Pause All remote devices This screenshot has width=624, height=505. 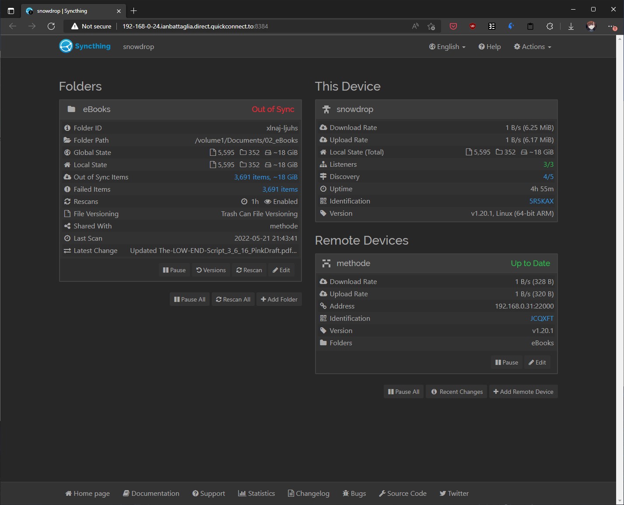tap(403, 392)
